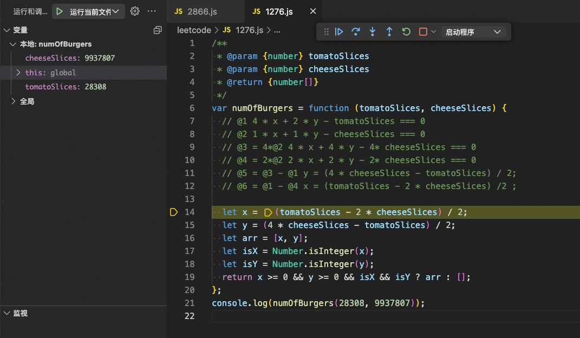Open the stop button dropdown arrow

click(434, 32)
